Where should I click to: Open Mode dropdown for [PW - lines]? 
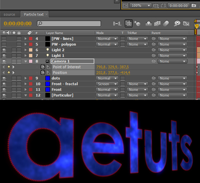coord(107,39)
